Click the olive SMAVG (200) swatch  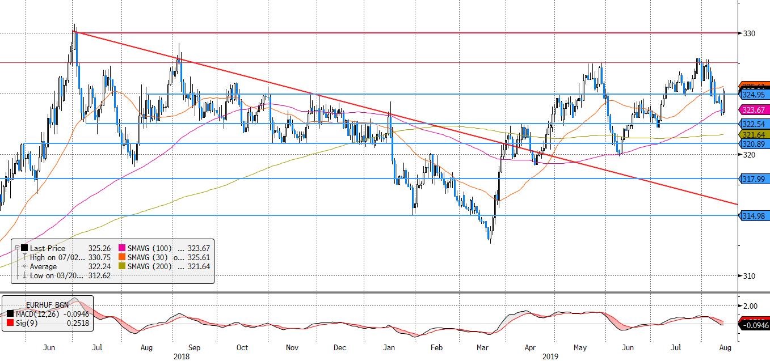122,266
